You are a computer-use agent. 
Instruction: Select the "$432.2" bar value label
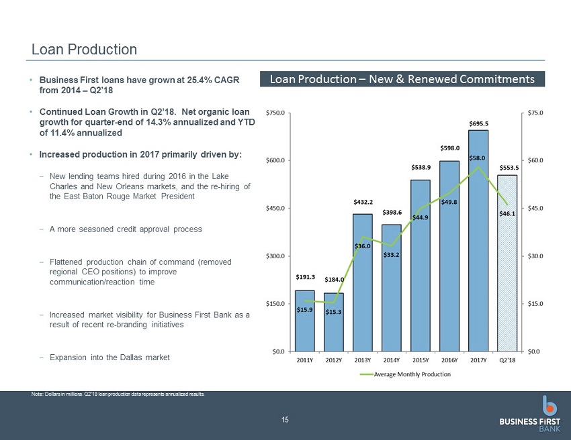363,202
